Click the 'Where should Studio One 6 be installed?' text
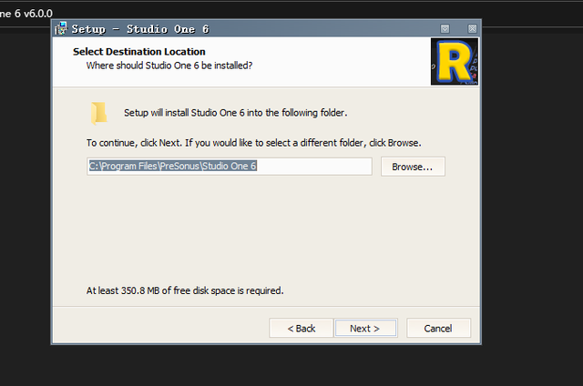Viewport: 583px width, 386px height. coord(169,66)
